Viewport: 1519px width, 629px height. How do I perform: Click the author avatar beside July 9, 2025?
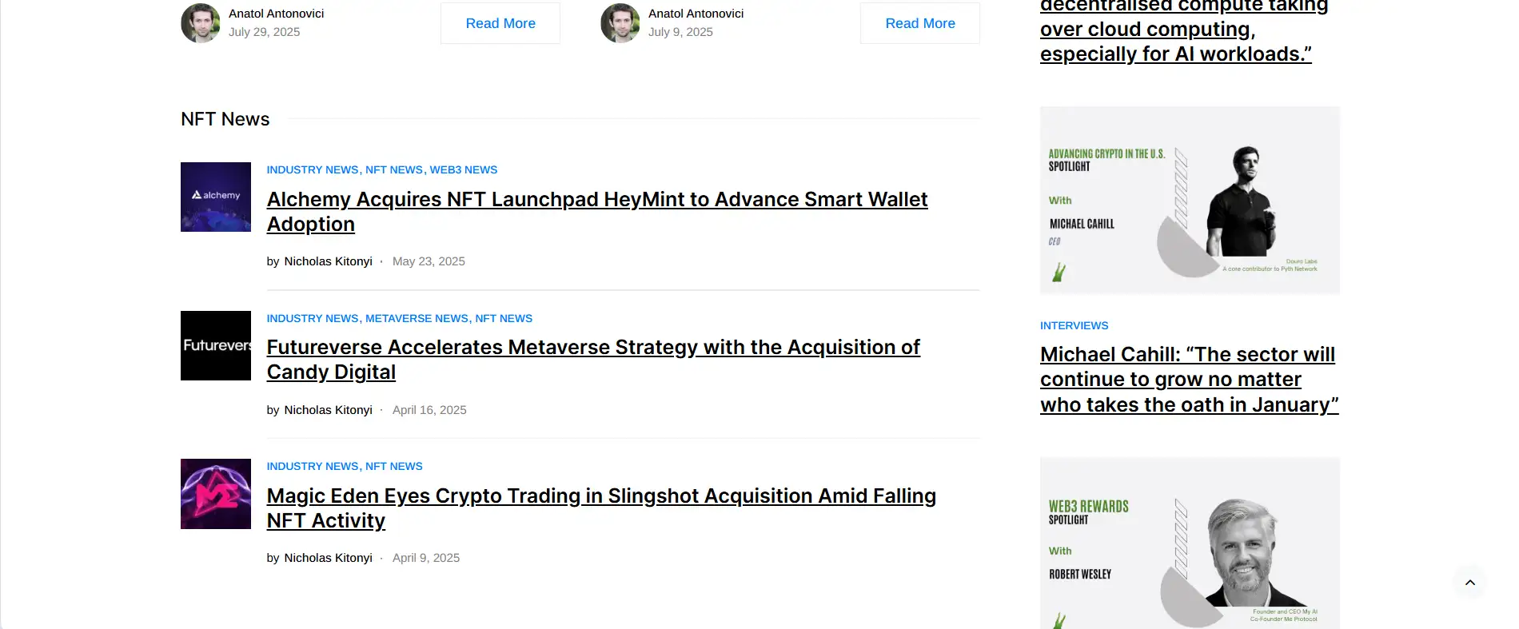[x=620, y=23]
